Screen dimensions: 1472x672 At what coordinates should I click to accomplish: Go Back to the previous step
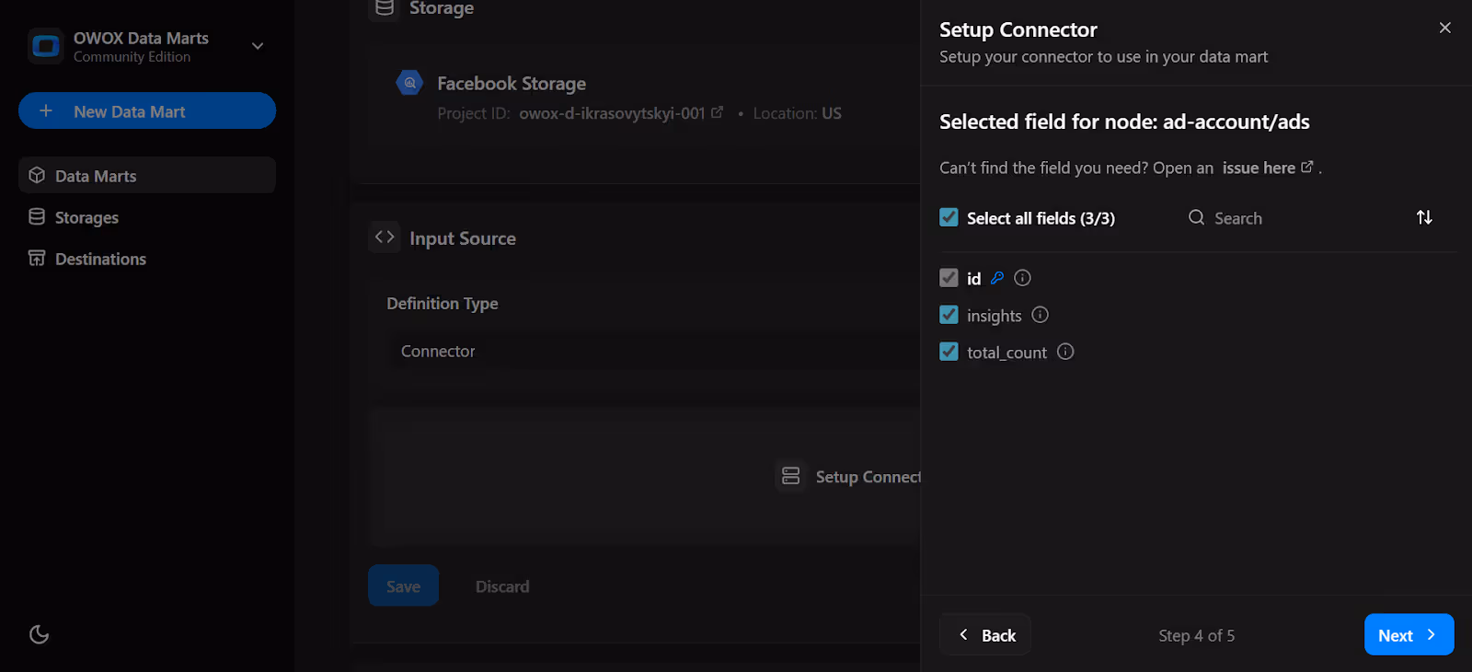pos(985,634)
